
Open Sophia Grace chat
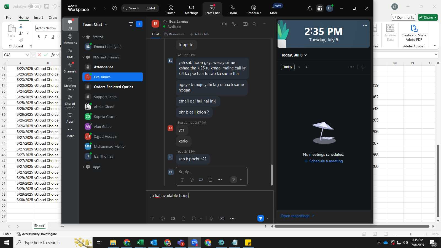pyautogui.click(x=112, y=117)
